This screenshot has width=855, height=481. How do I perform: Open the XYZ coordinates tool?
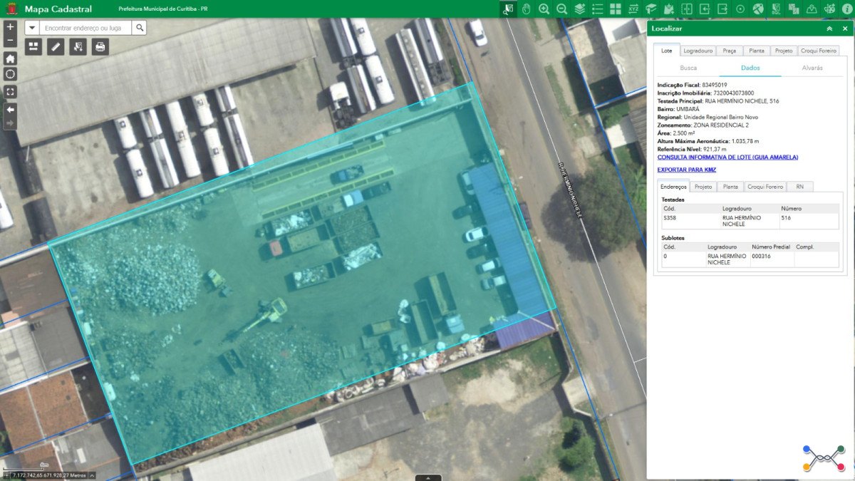click(633, 9)
